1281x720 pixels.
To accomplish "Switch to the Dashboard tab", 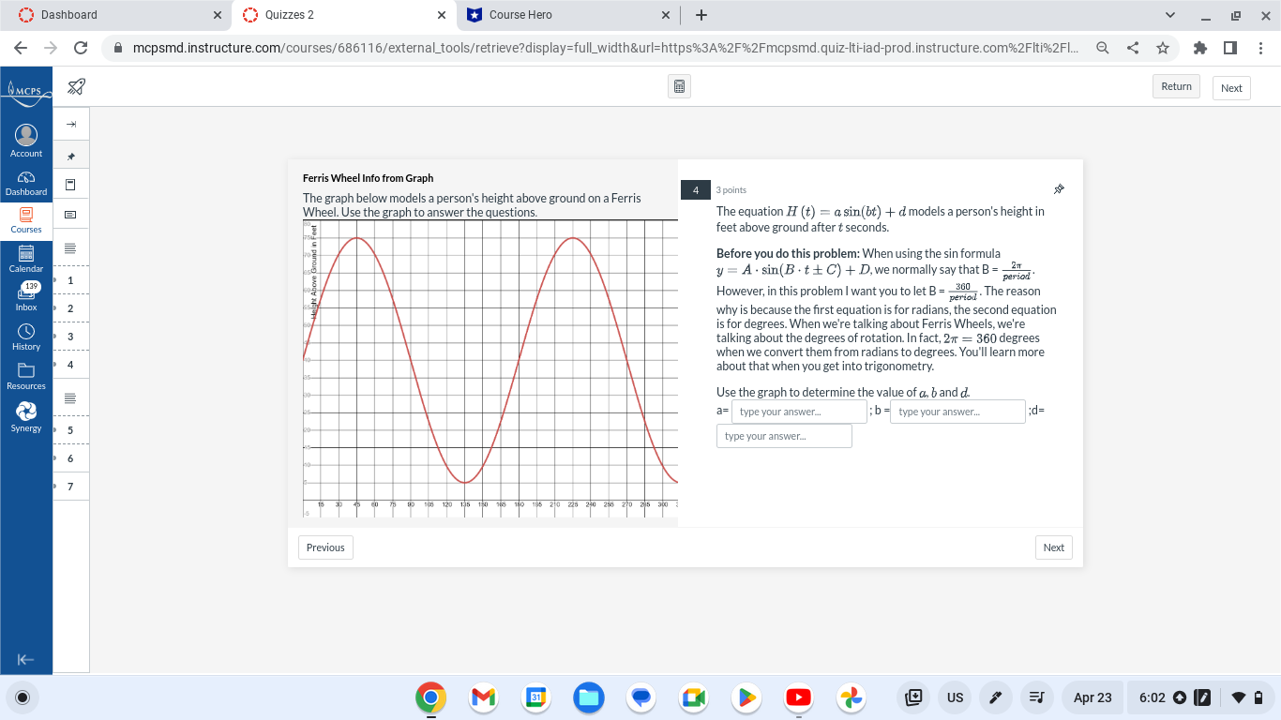I will (113, 14).
